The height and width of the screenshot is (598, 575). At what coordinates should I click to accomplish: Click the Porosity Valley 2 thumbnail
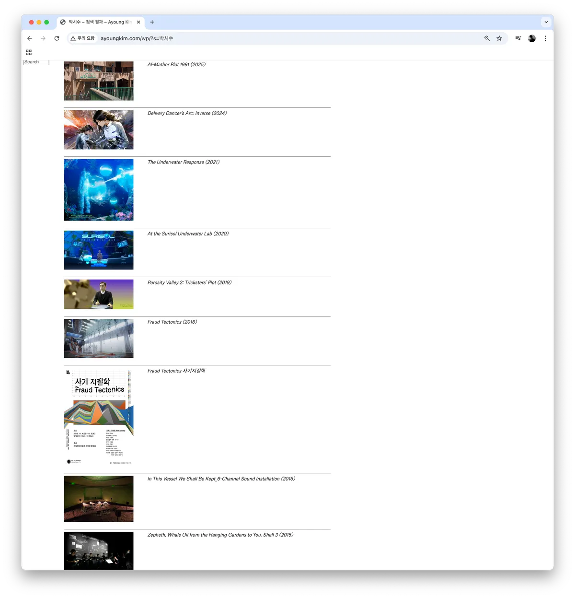[x=99, y=294]
